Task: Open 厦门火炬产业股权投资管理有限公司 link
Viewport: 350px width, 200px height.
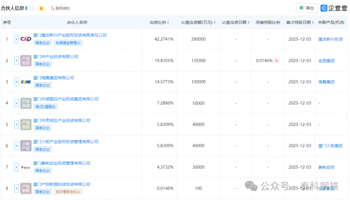Action: coord(66,142)
